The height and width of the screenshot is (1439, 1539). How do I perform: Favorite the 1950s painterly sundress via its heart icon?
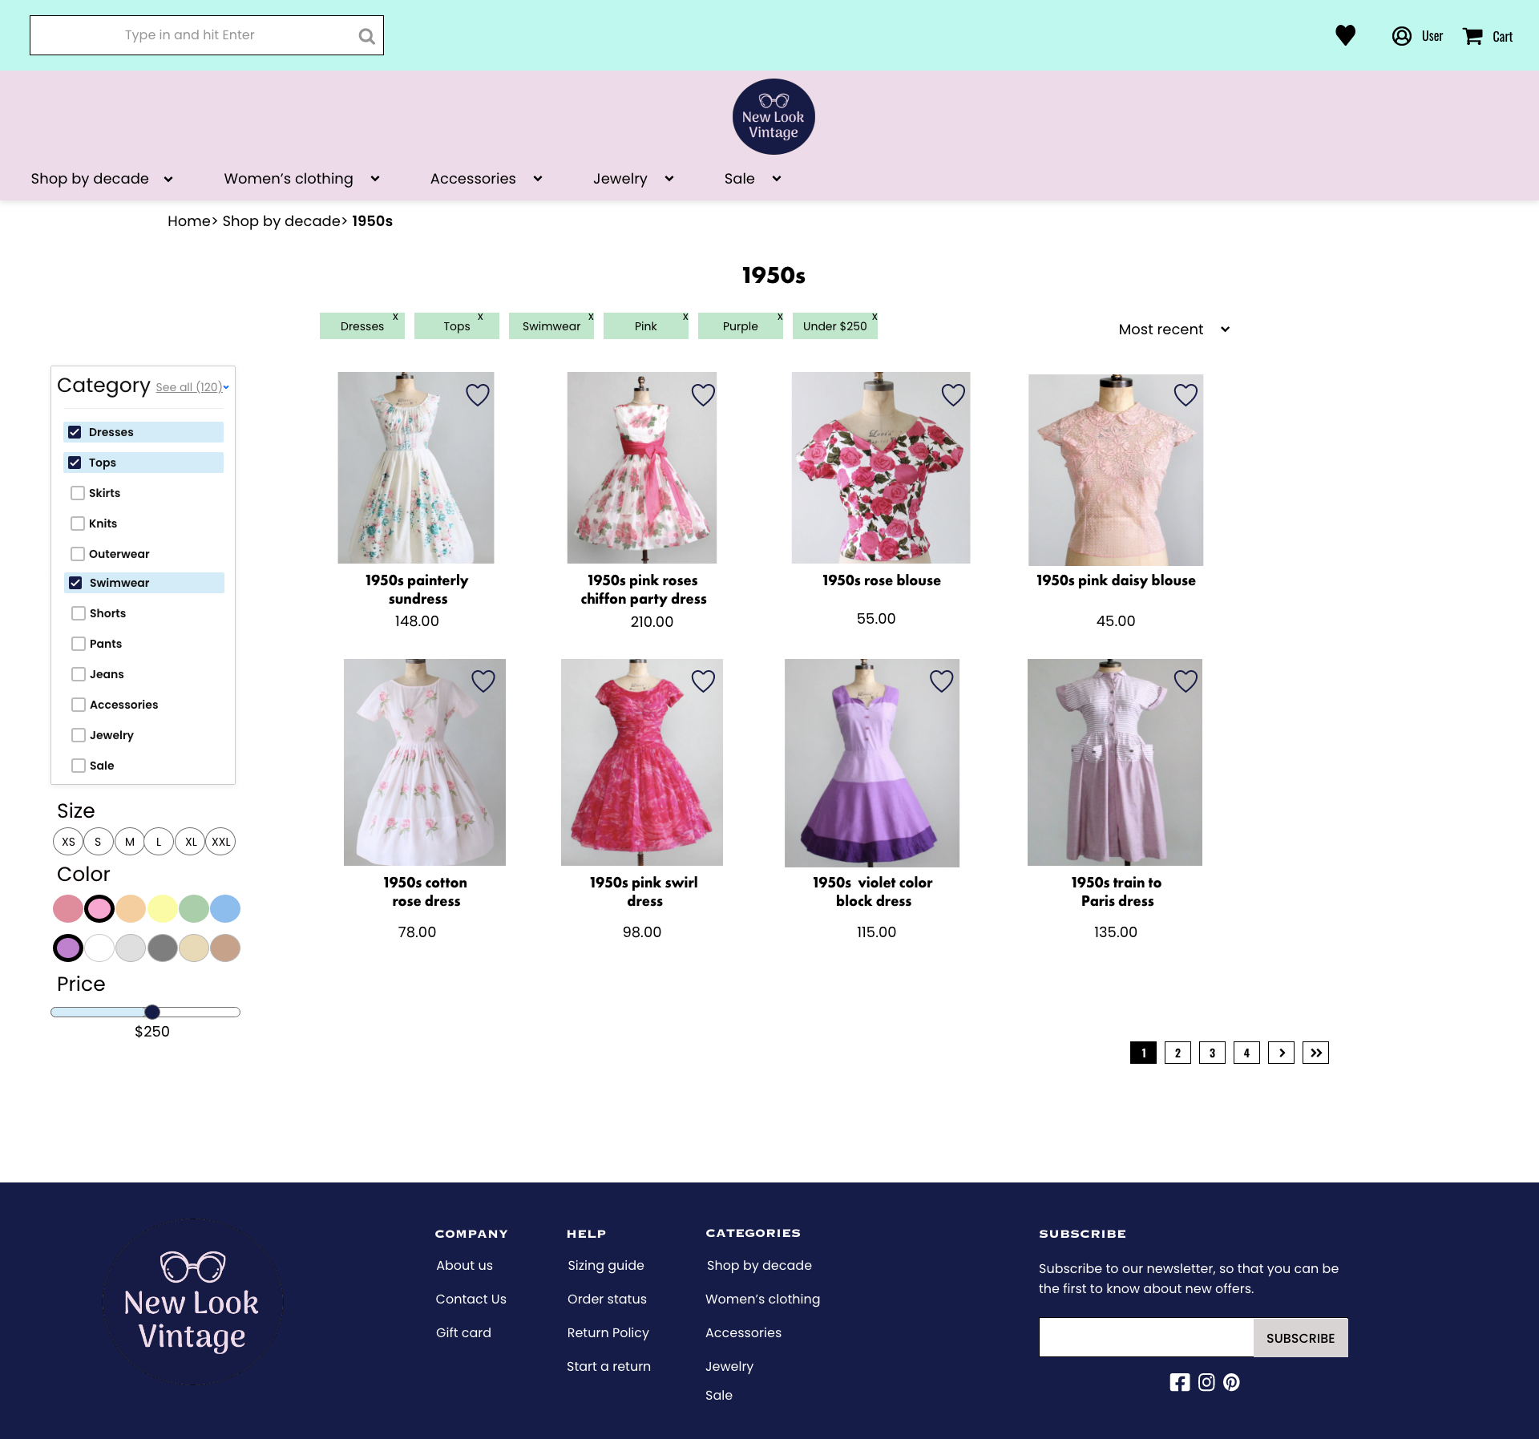point(477,394)
